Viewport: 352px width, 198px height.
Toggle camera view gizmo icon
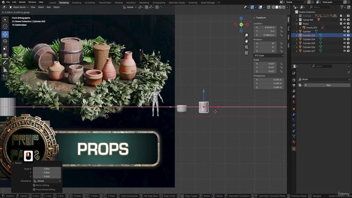click(x=246, y=47)
